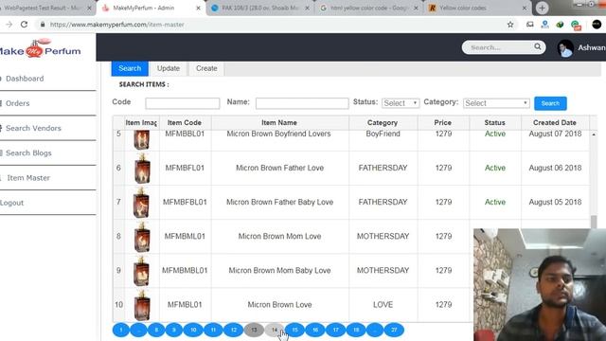Open image of Micron Brown Father Love
606x341 pixels.
[x=142, y=169]
